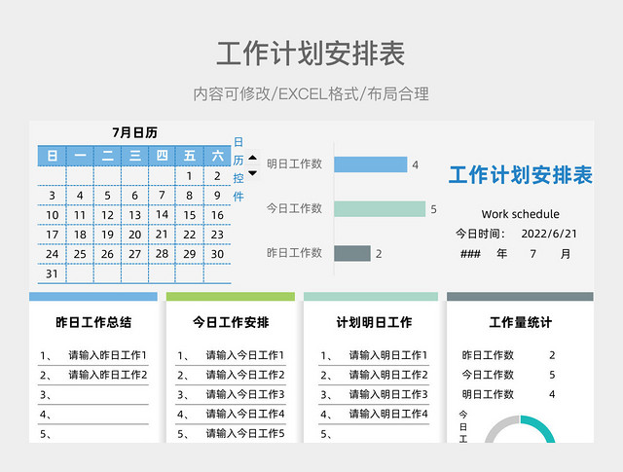
Task: Click the 昨日工作数 statistic value 2
Action: (x=552, y=355)
